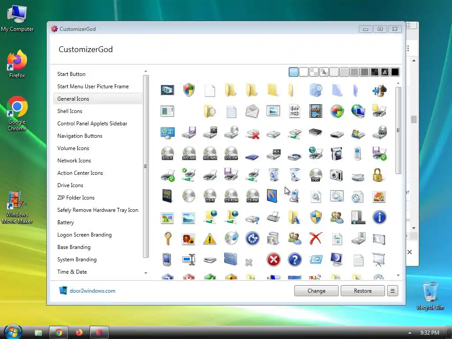The height and width of the screenshot is (339, 452).
Task: Select the digital camera icon
Action: 336,175
